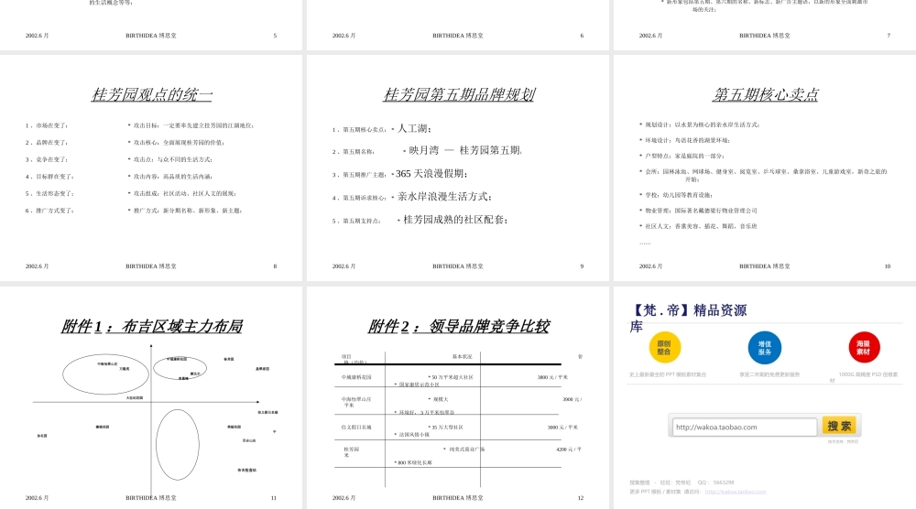Click the 规划设计 bullet on slide 10
This screenshot has height=509, width=916.
[700, 125]
